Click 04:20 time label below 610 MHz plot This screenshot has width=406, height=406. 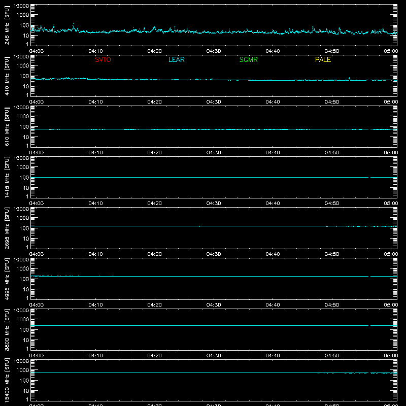click(155, 153)
